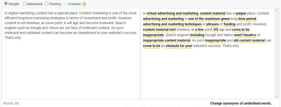The height and width of the screenshot is (107, 281).
Task: Click the output scrollbar down arrow
Action: point(276,96)
